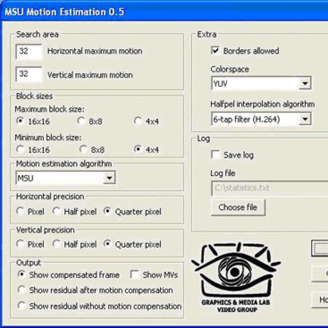Open the Halfpel interpolation algorithm dropdown
328x328 pixels.
(x=261, y=119)
